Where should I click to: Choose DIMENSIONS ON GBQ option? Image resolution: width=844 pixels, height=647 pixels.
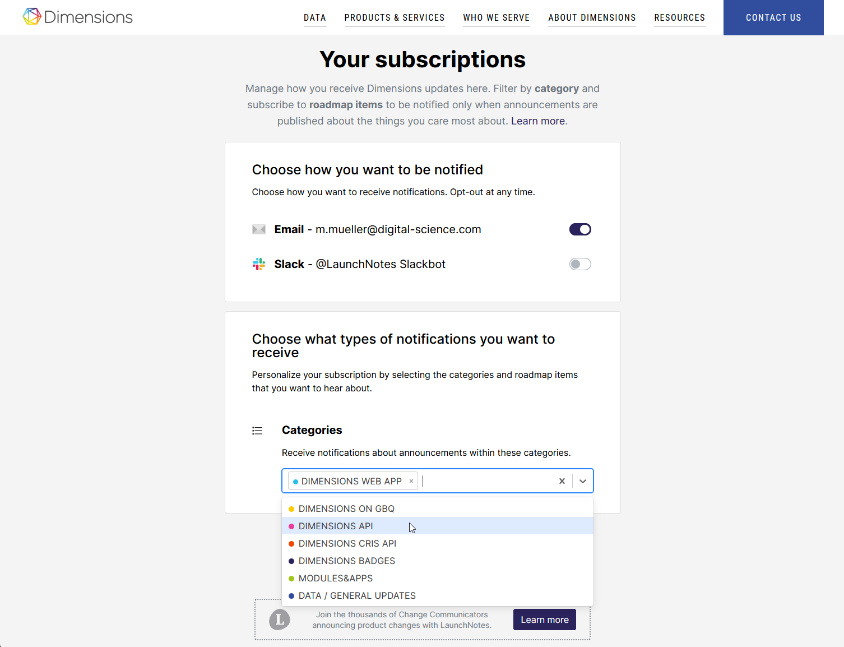[346, 509]
